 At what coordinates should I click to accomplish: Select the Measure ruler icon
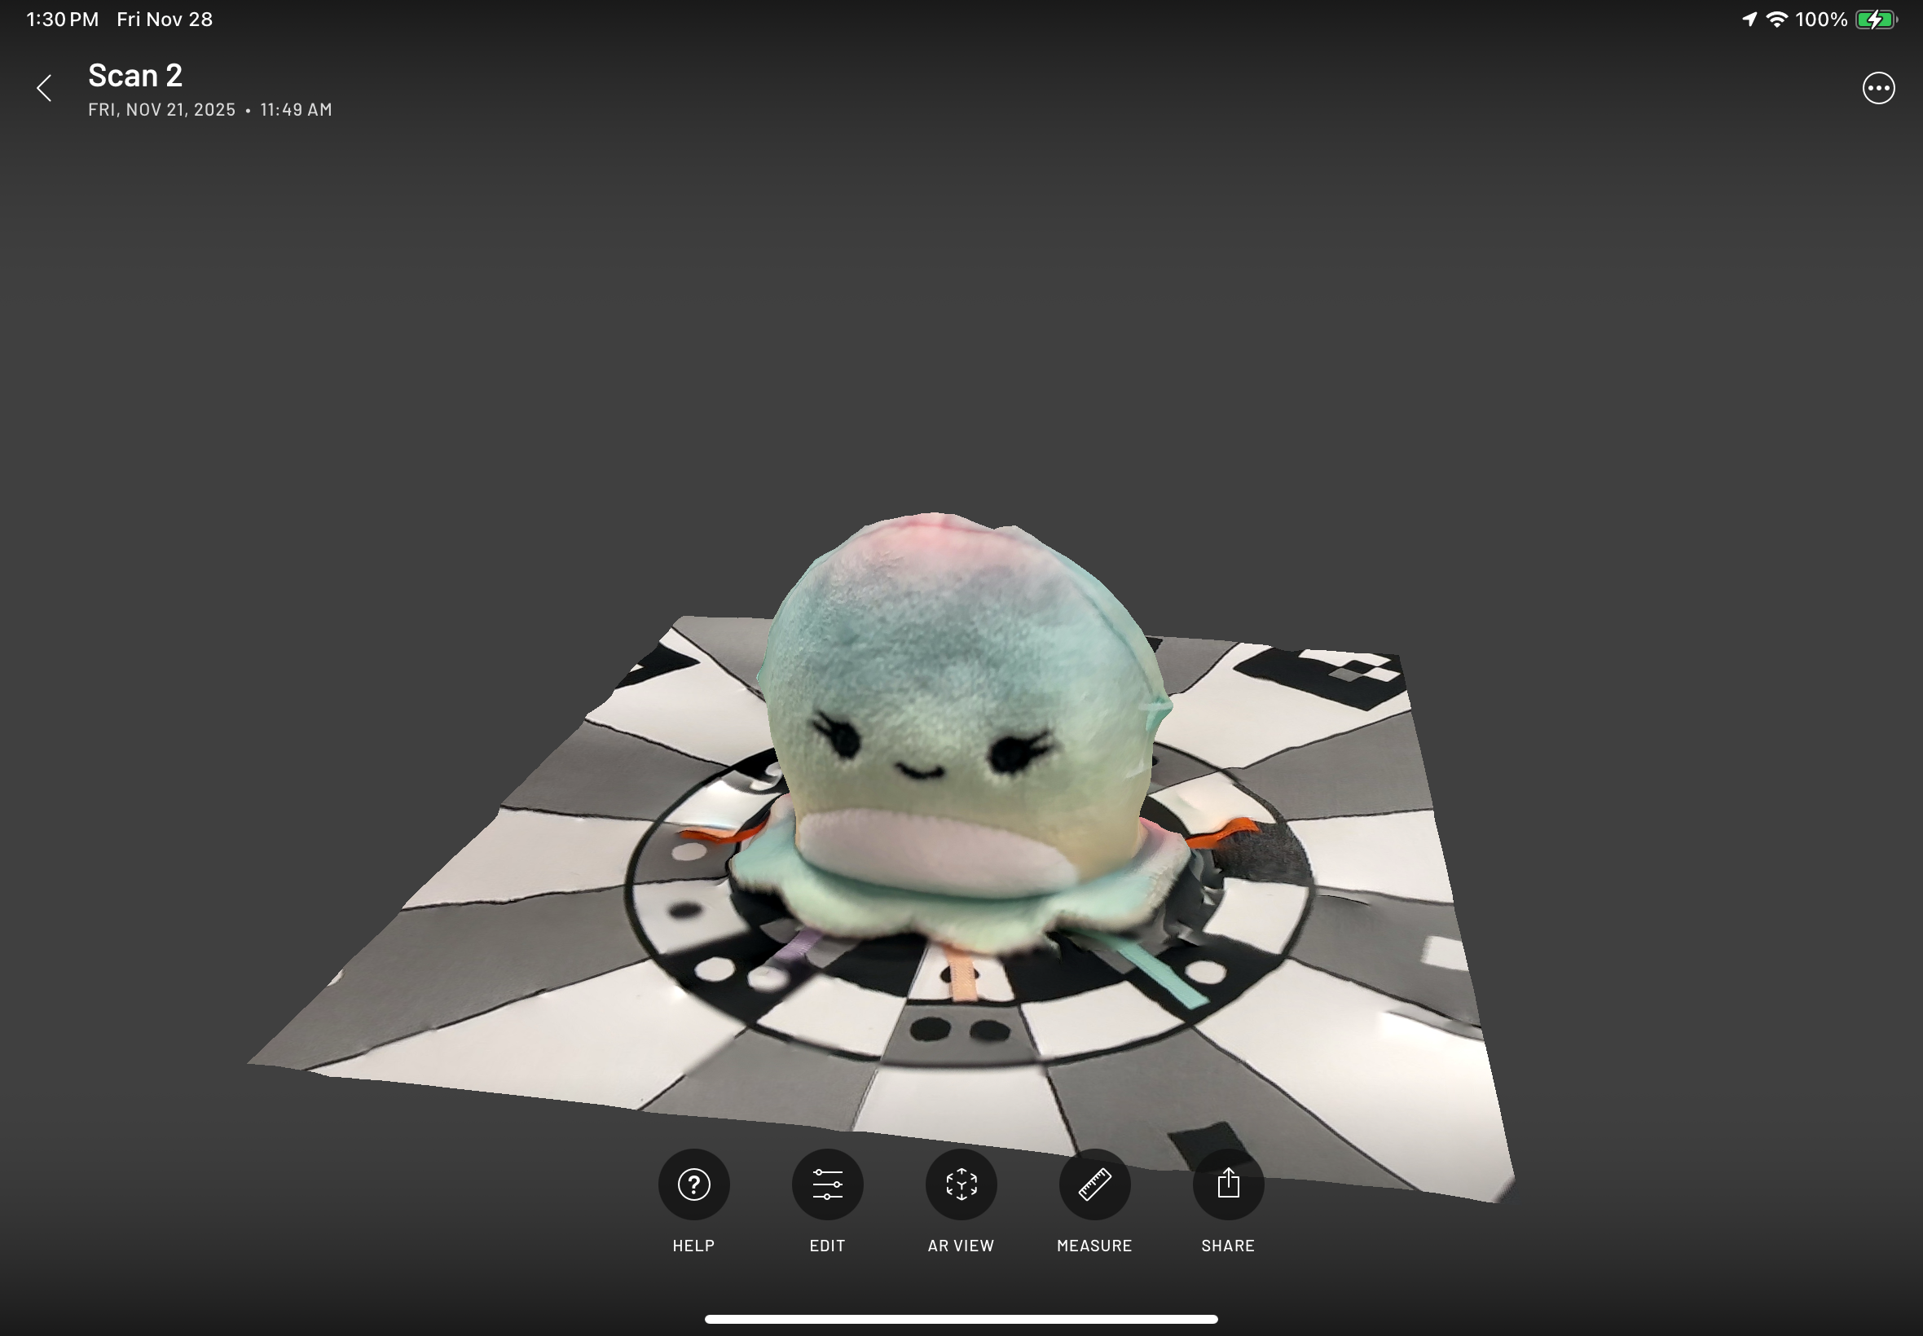(1094, 1184)
